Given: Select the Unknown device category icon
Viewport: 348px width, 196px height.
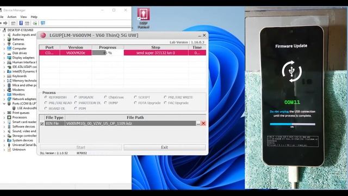Looking at the screenshot, I should tap(9, 150).
